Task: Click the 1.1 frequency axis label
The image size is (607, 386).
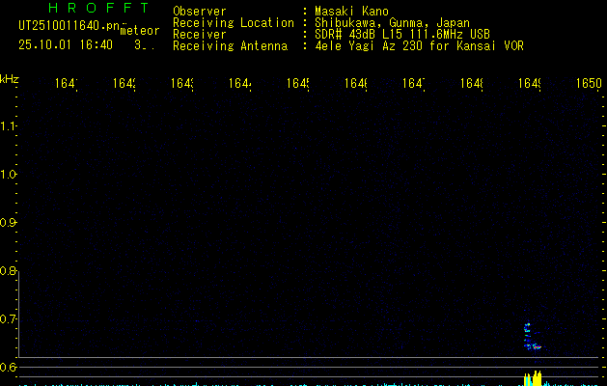Action: (8, 125)
